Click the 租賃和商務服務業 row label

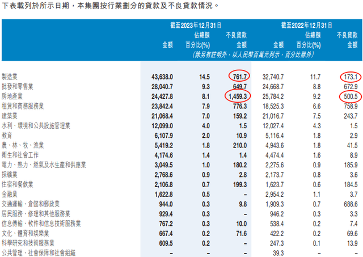pyautogui.click(x=23, y=106)
